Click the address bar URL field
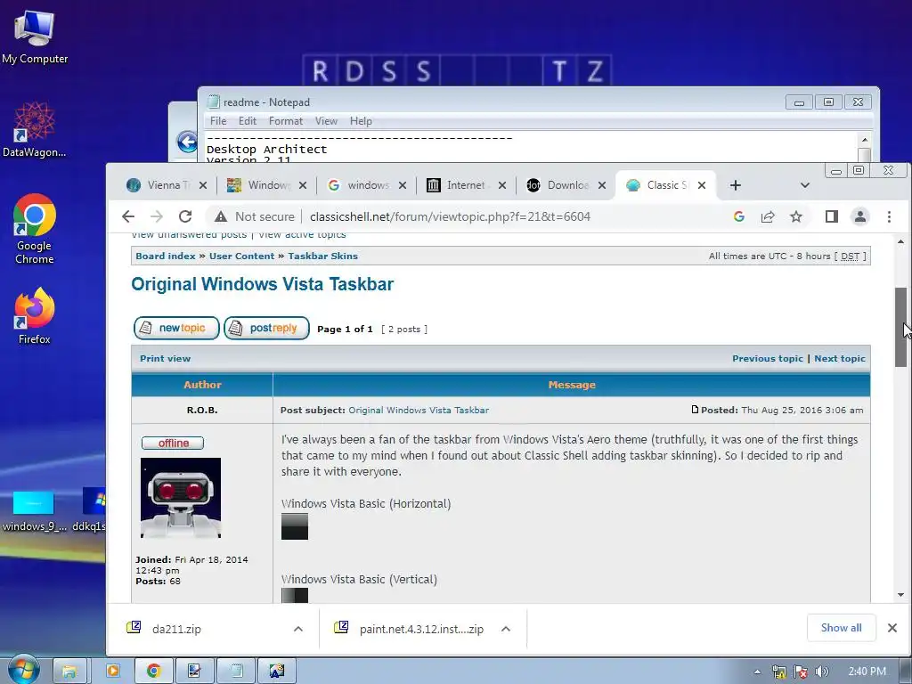 tap(450, 216)
